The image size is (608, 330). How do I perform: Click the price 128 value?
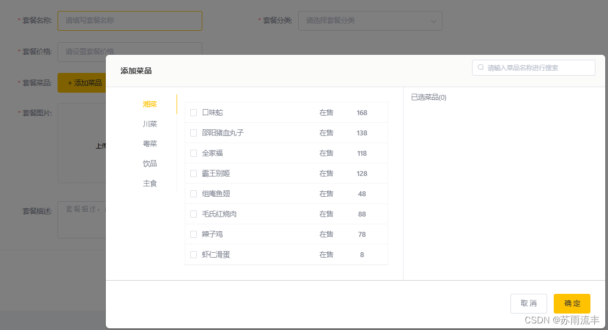pos(362,173)
